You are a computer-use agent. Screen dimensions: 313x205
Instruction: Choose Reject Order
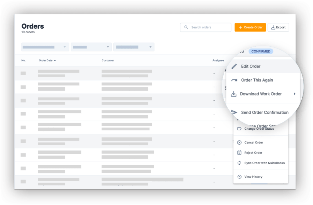[x=261, y=153]
